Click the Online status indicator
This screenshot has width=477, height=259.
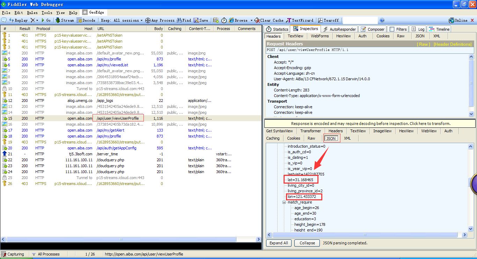coord(458,20)
